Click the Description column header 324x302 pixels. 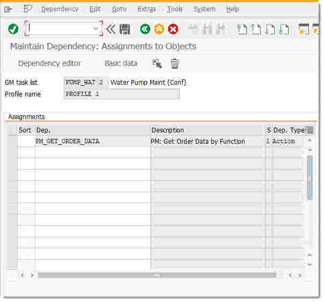pos(208,130)
